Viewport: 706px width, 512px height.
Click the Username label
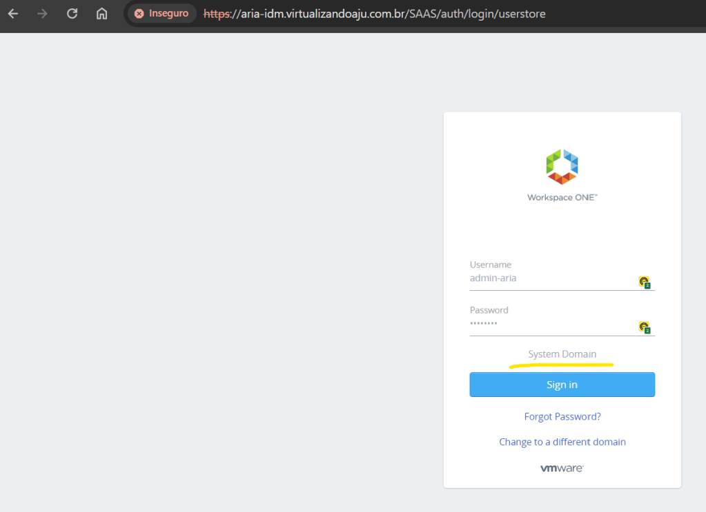490,265
